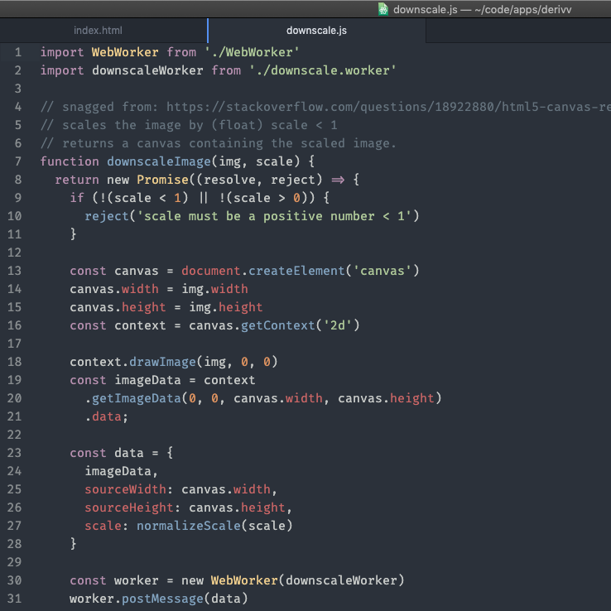Click getContext on line 16
The width and height of the screenshot is (611, 611).
click(278, 325)
